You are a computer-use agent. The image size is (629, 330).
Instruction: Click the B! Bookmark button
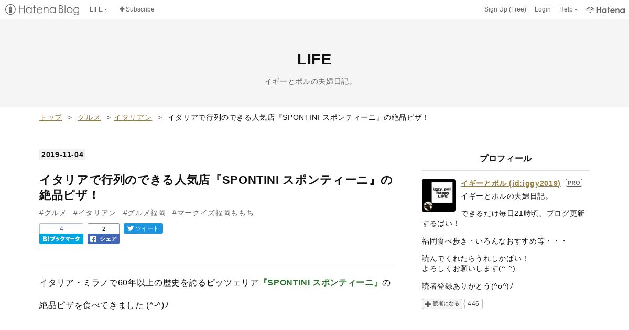coord(61,238)
